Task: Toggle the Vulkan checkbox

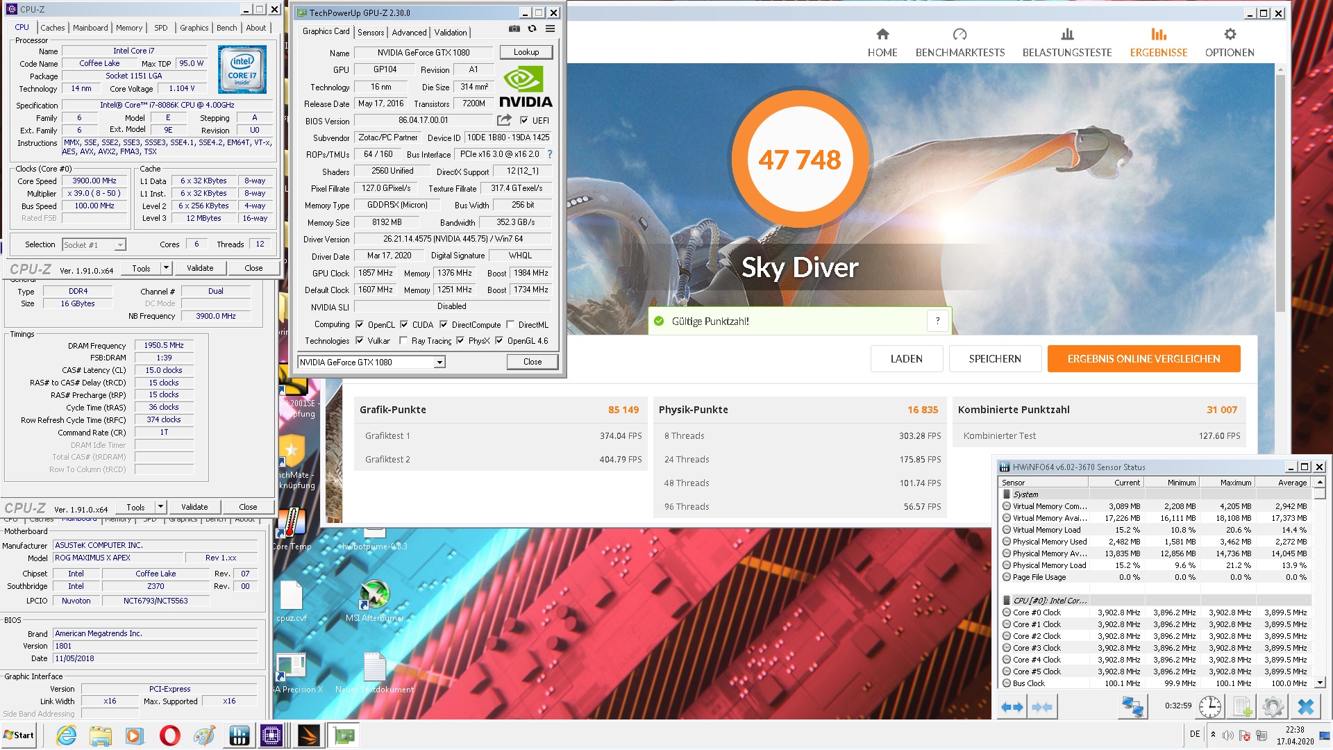Action: click(360, 340)
